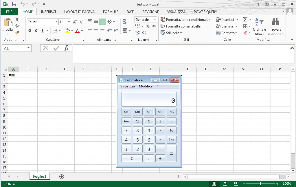This screenshot has height=187, width=296.
Task: Click the MS memory key in Calcolatrice
Action: 149,112
